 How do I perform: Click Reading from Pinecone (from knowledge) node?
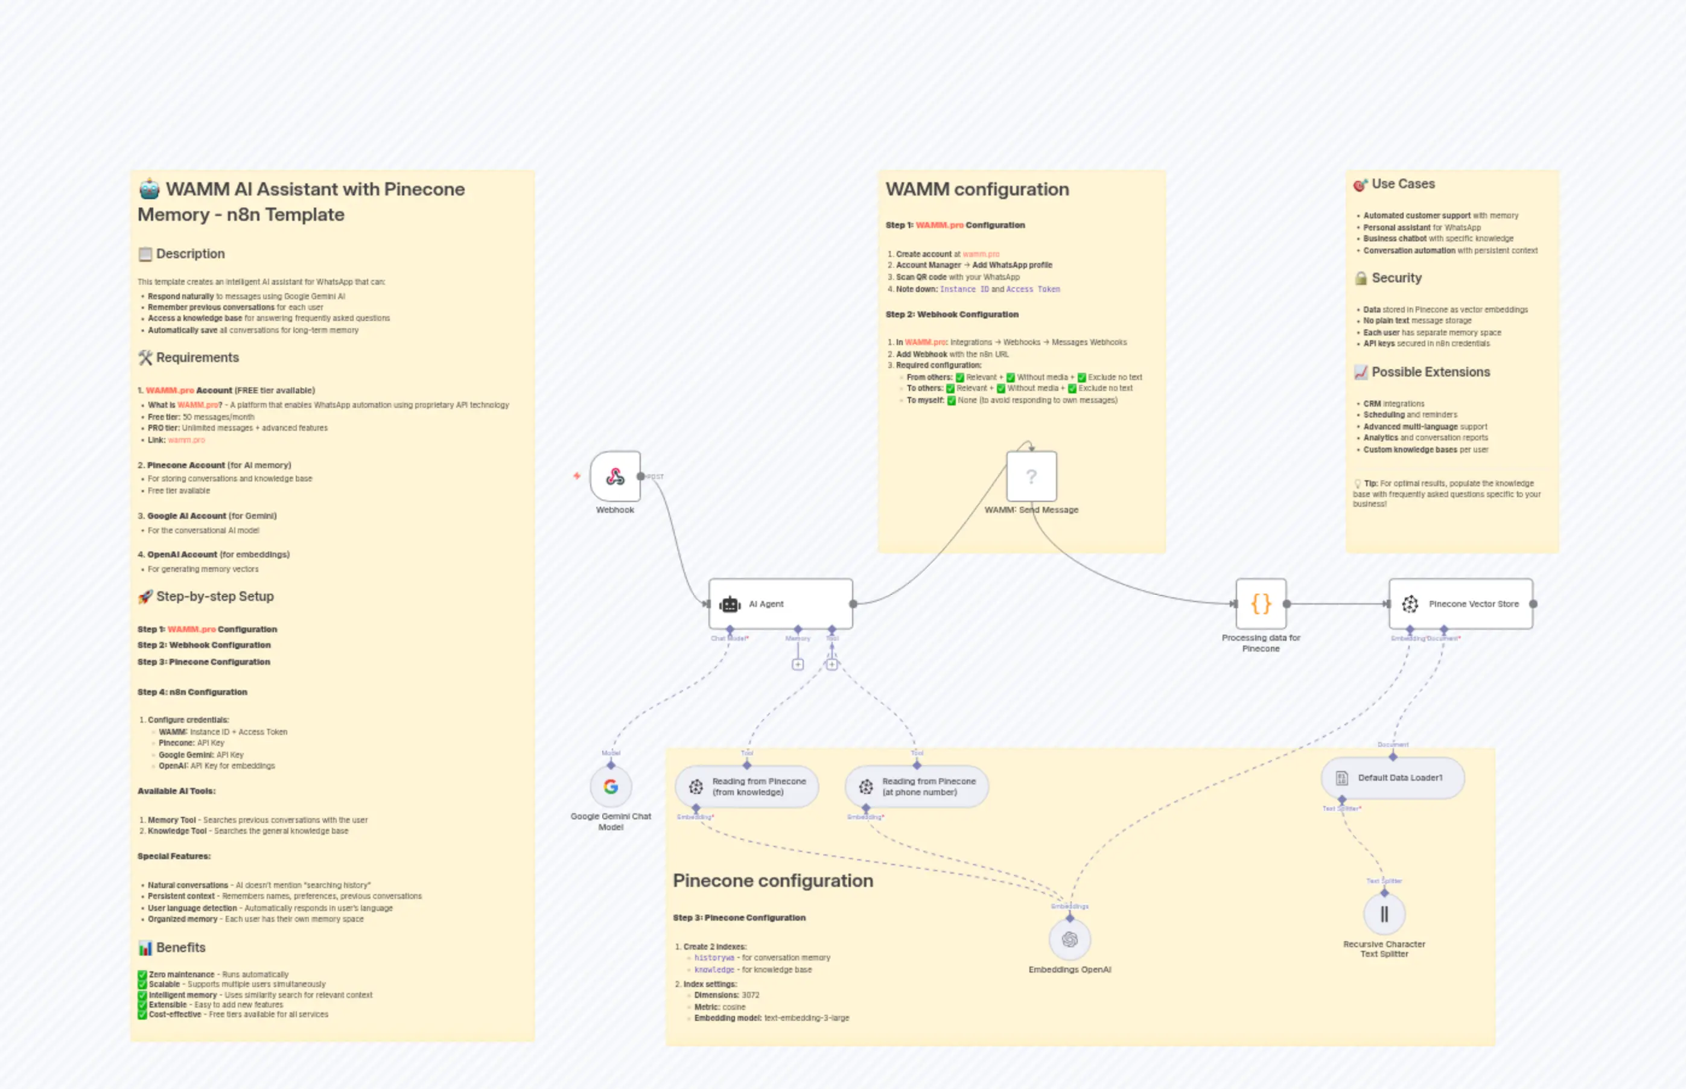(x=747, y=786)
